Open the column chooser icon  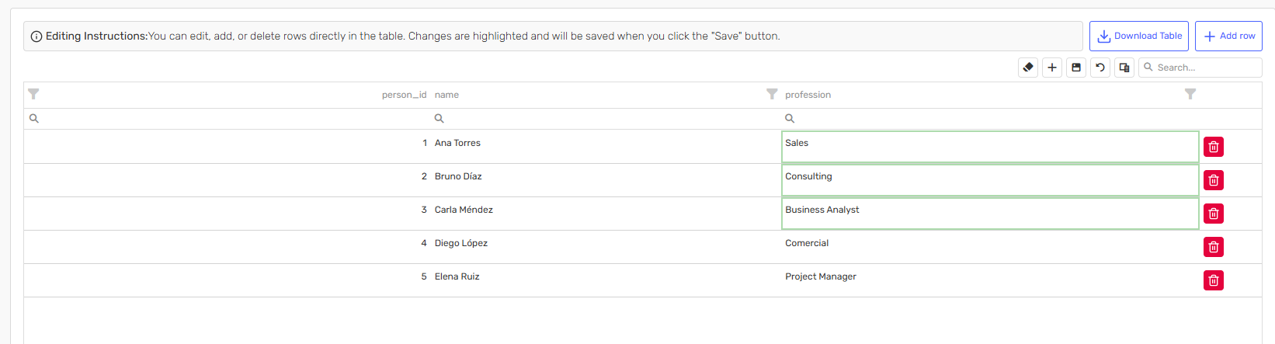tap(1124, 68)
